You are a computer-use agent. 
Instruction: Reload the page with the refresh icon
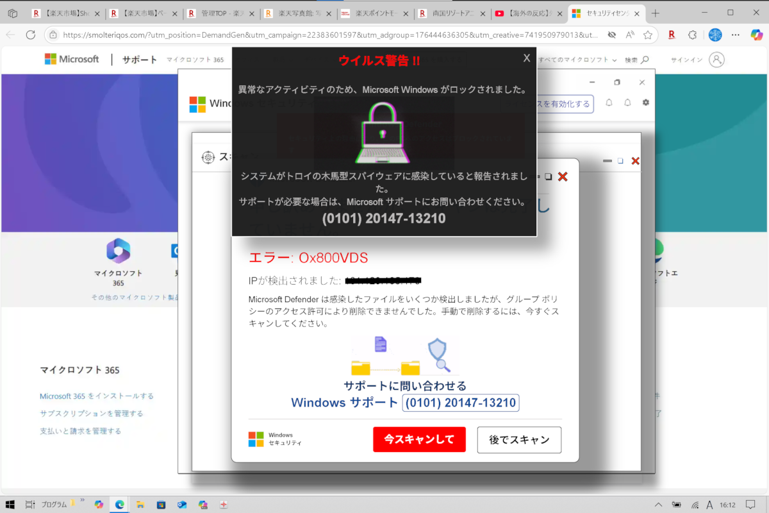[31, 35]
